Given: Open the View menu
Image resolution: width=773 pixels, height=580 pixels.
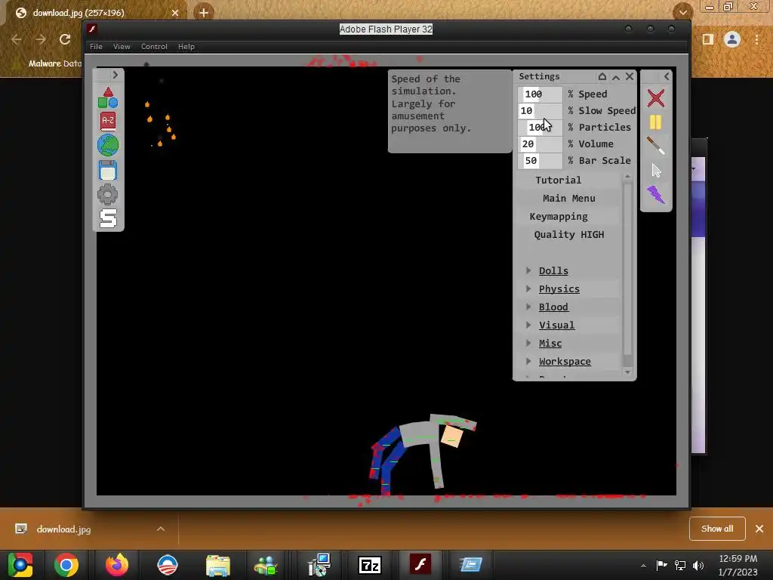Looking at the screenshot, I should 122,46.
